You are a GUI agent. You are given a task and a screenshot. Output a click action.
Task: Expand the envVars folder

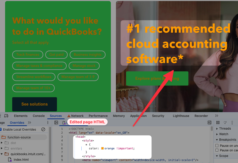pyautogui.click(x=2, y=148)
